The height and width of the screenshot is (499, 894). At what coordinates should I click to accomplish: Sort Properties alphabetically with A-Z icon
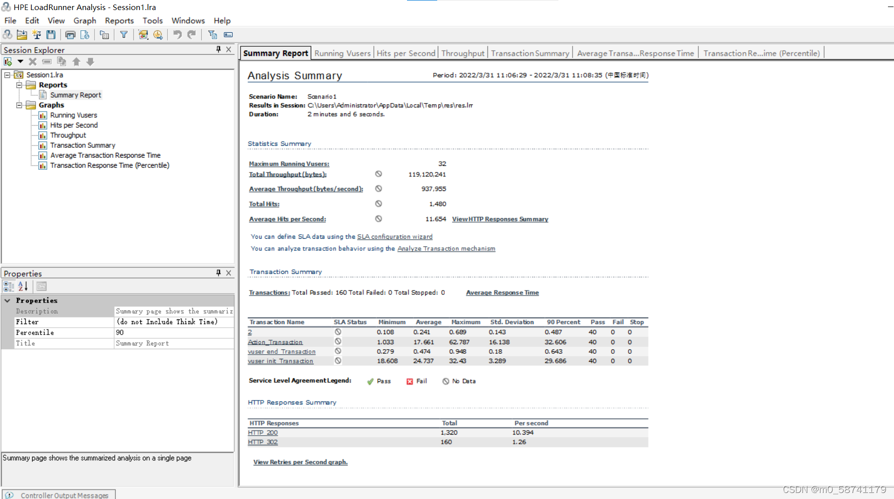(x=23, y=286)
